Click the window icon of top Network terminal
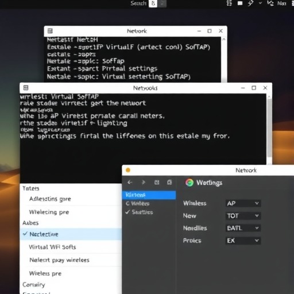Screen dimensions: 294x294 pyautogui.click(x=50, y=31)
